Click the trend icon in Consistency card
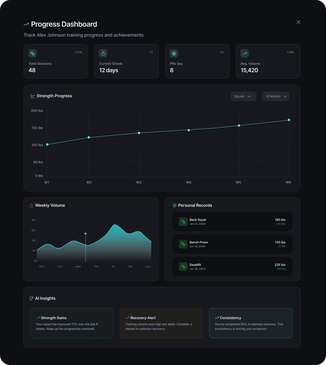Image resolution: width=326 pixels, height=365 pixels. (217, 318)
